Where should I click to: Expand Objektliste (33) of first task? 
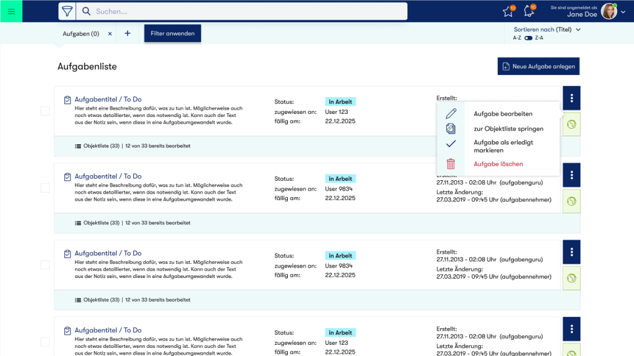(x=98, y=146)
